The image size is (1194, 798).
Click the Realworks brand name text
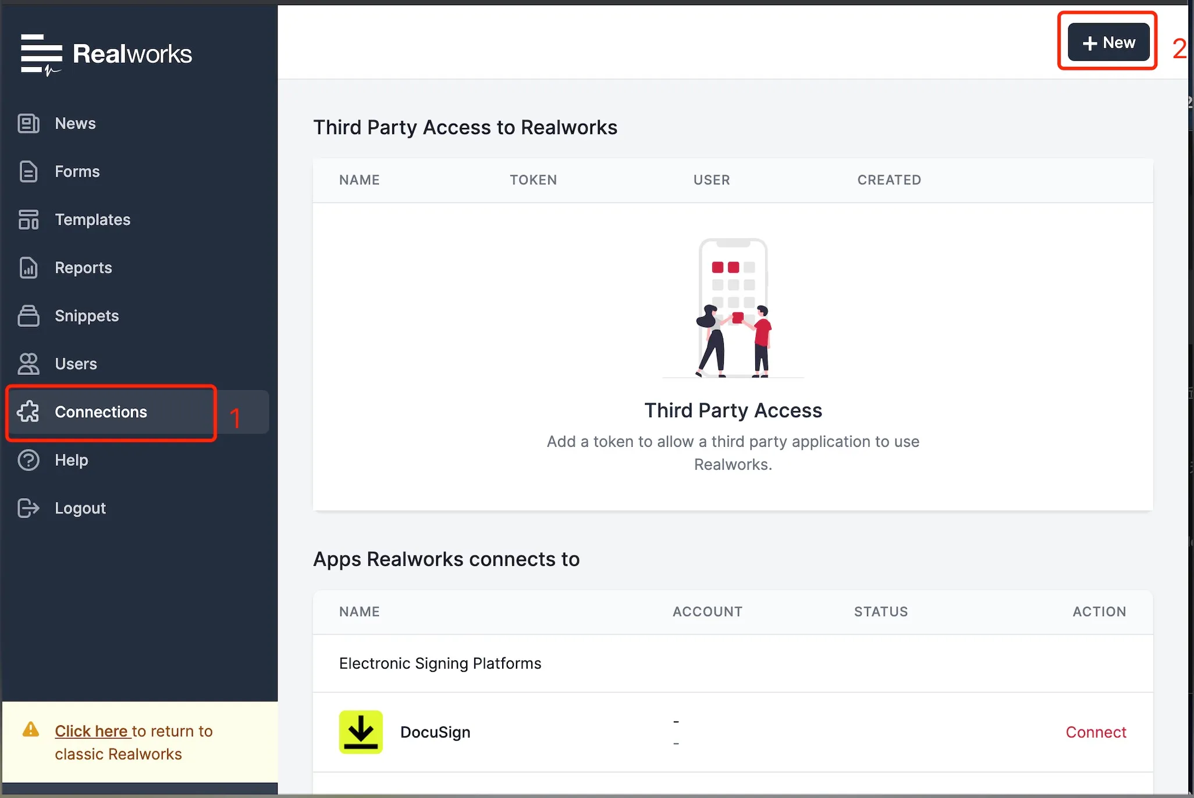coord(132,54)
